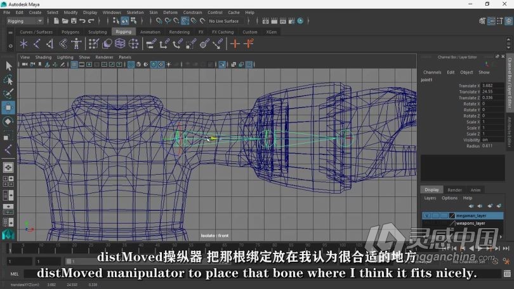Click the Create Joint shelf icon
Image resolution: width=514 pixels, height=289 pixels.
point(37,44)
